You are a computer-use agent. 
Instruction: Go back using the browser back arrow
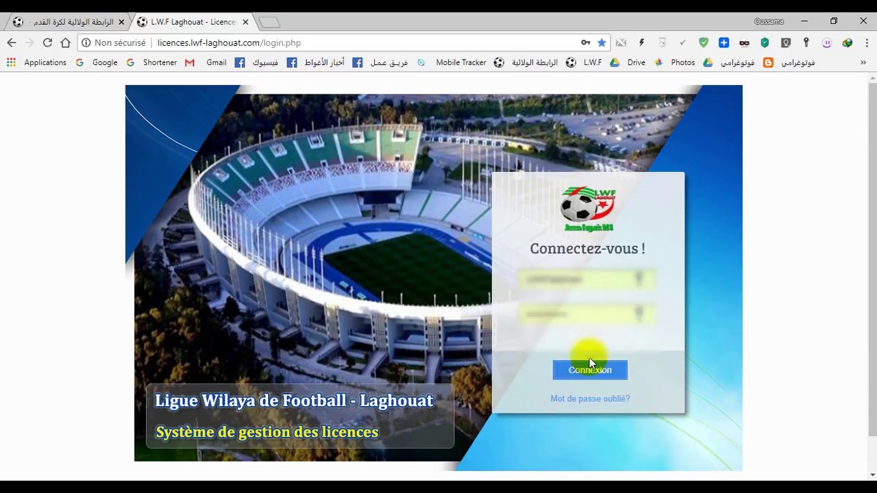[x=12, y=42]
